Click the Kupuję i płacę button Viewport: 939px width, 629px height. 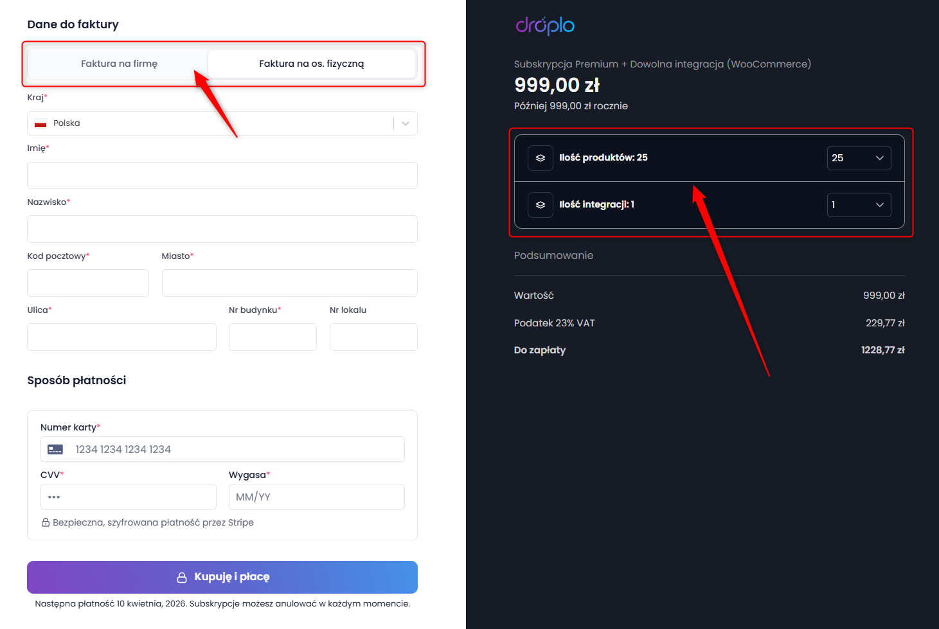pos(222,577)
